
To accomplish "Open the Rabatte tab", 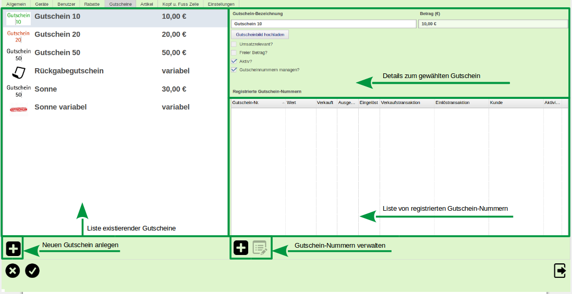I will (x=92, y=4).
